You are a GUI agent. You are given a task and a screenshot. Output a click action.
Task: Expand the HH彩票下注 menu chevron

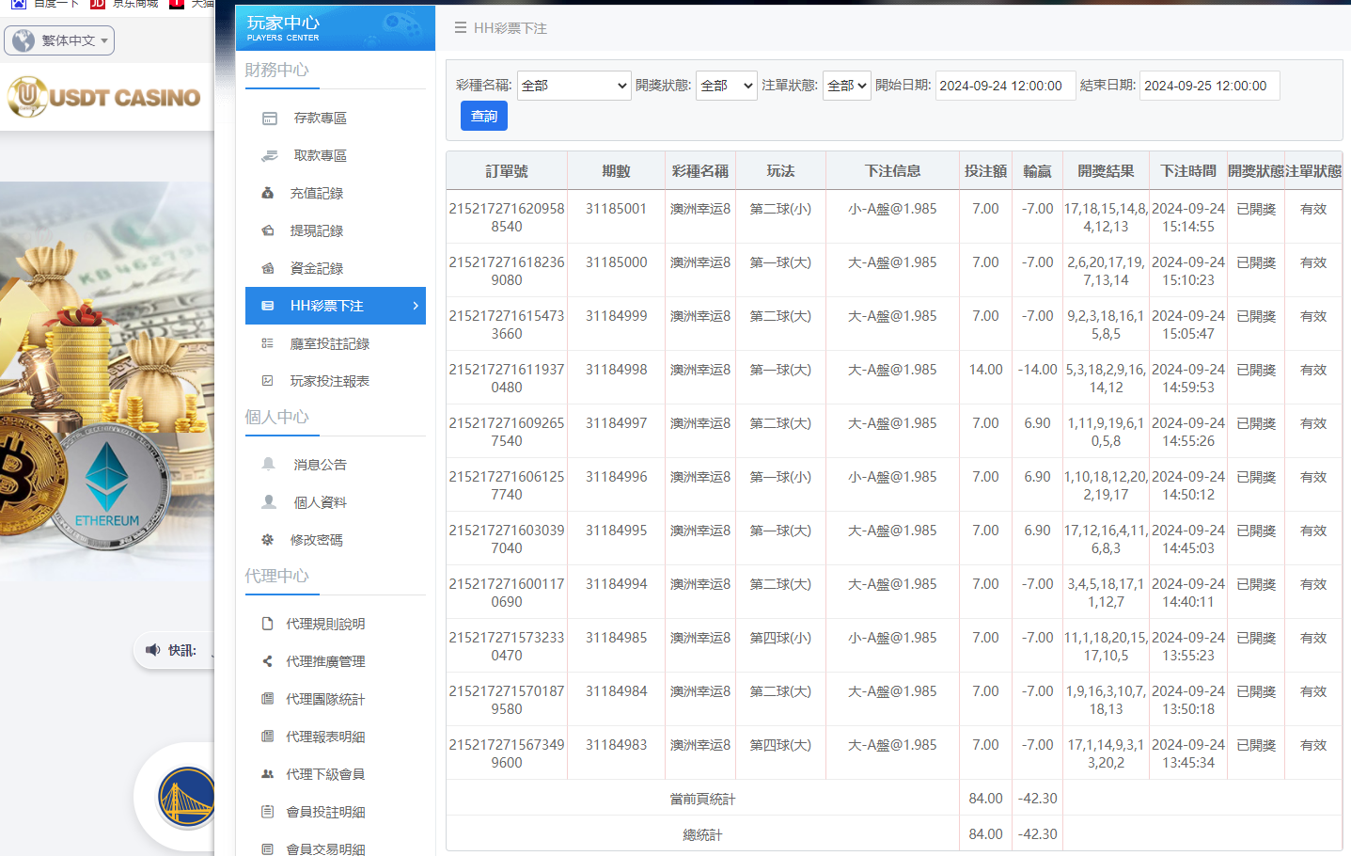[416, 306]
